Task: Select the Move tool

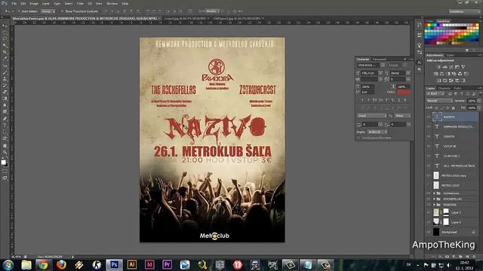Action: [x=5, y=26]
